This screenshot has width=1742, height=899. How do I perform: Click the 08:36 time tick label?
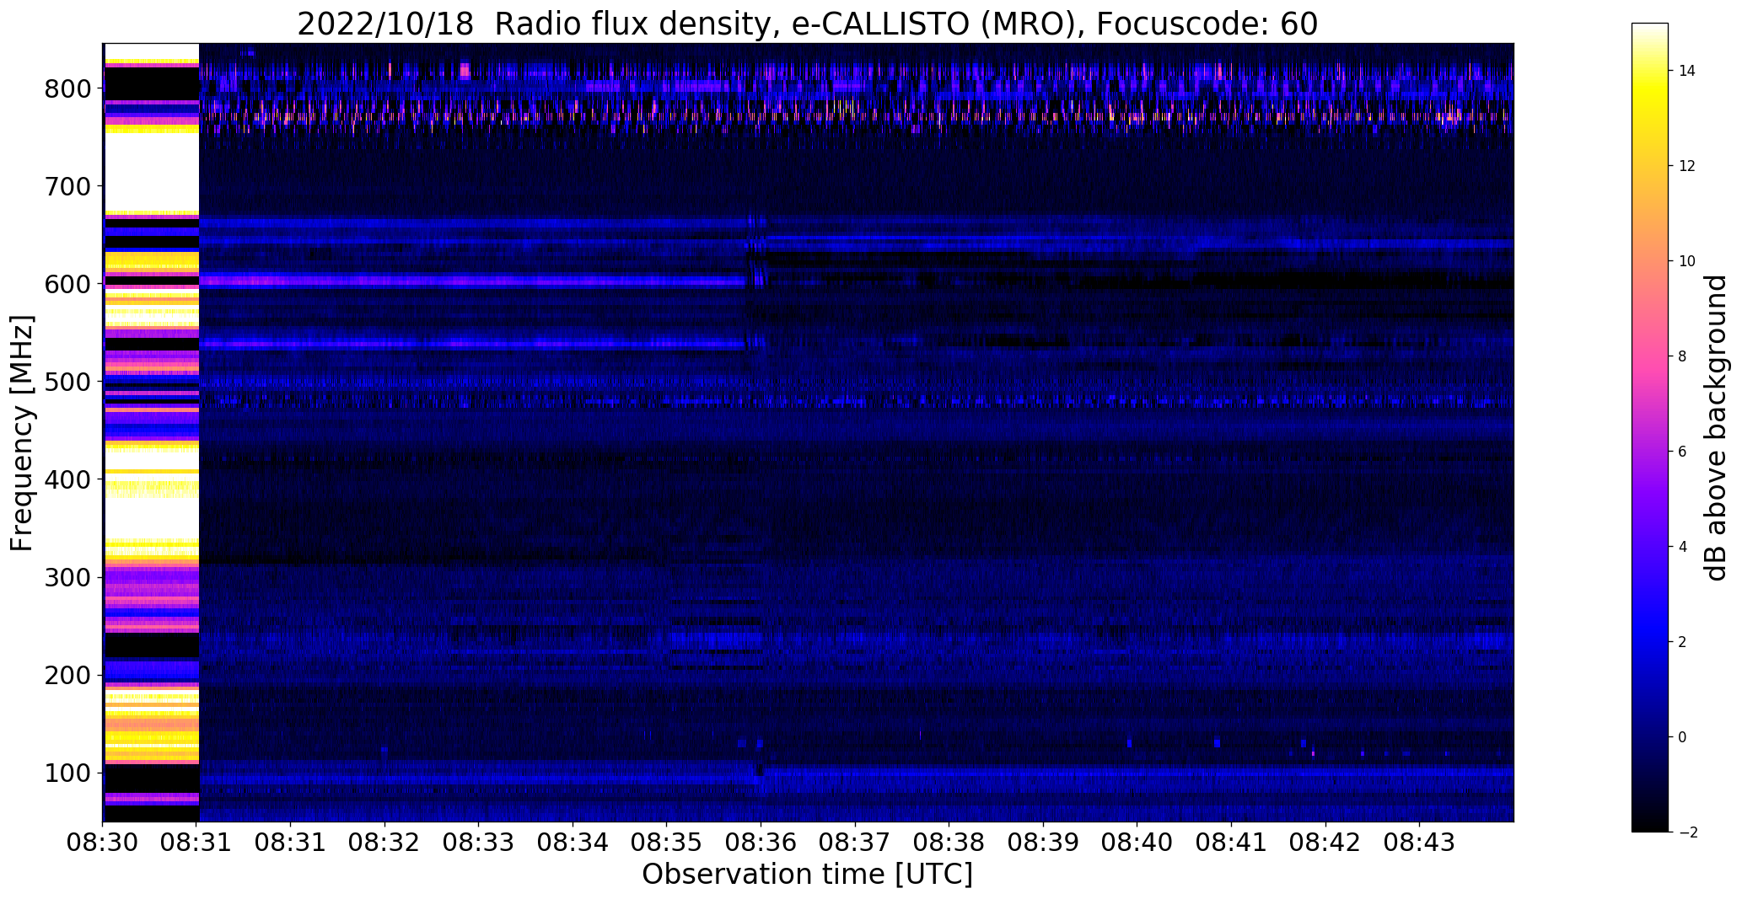(x=761, y=843)
